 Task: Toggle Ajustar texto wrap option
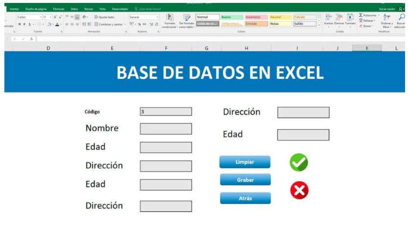[x=104, y=17]
